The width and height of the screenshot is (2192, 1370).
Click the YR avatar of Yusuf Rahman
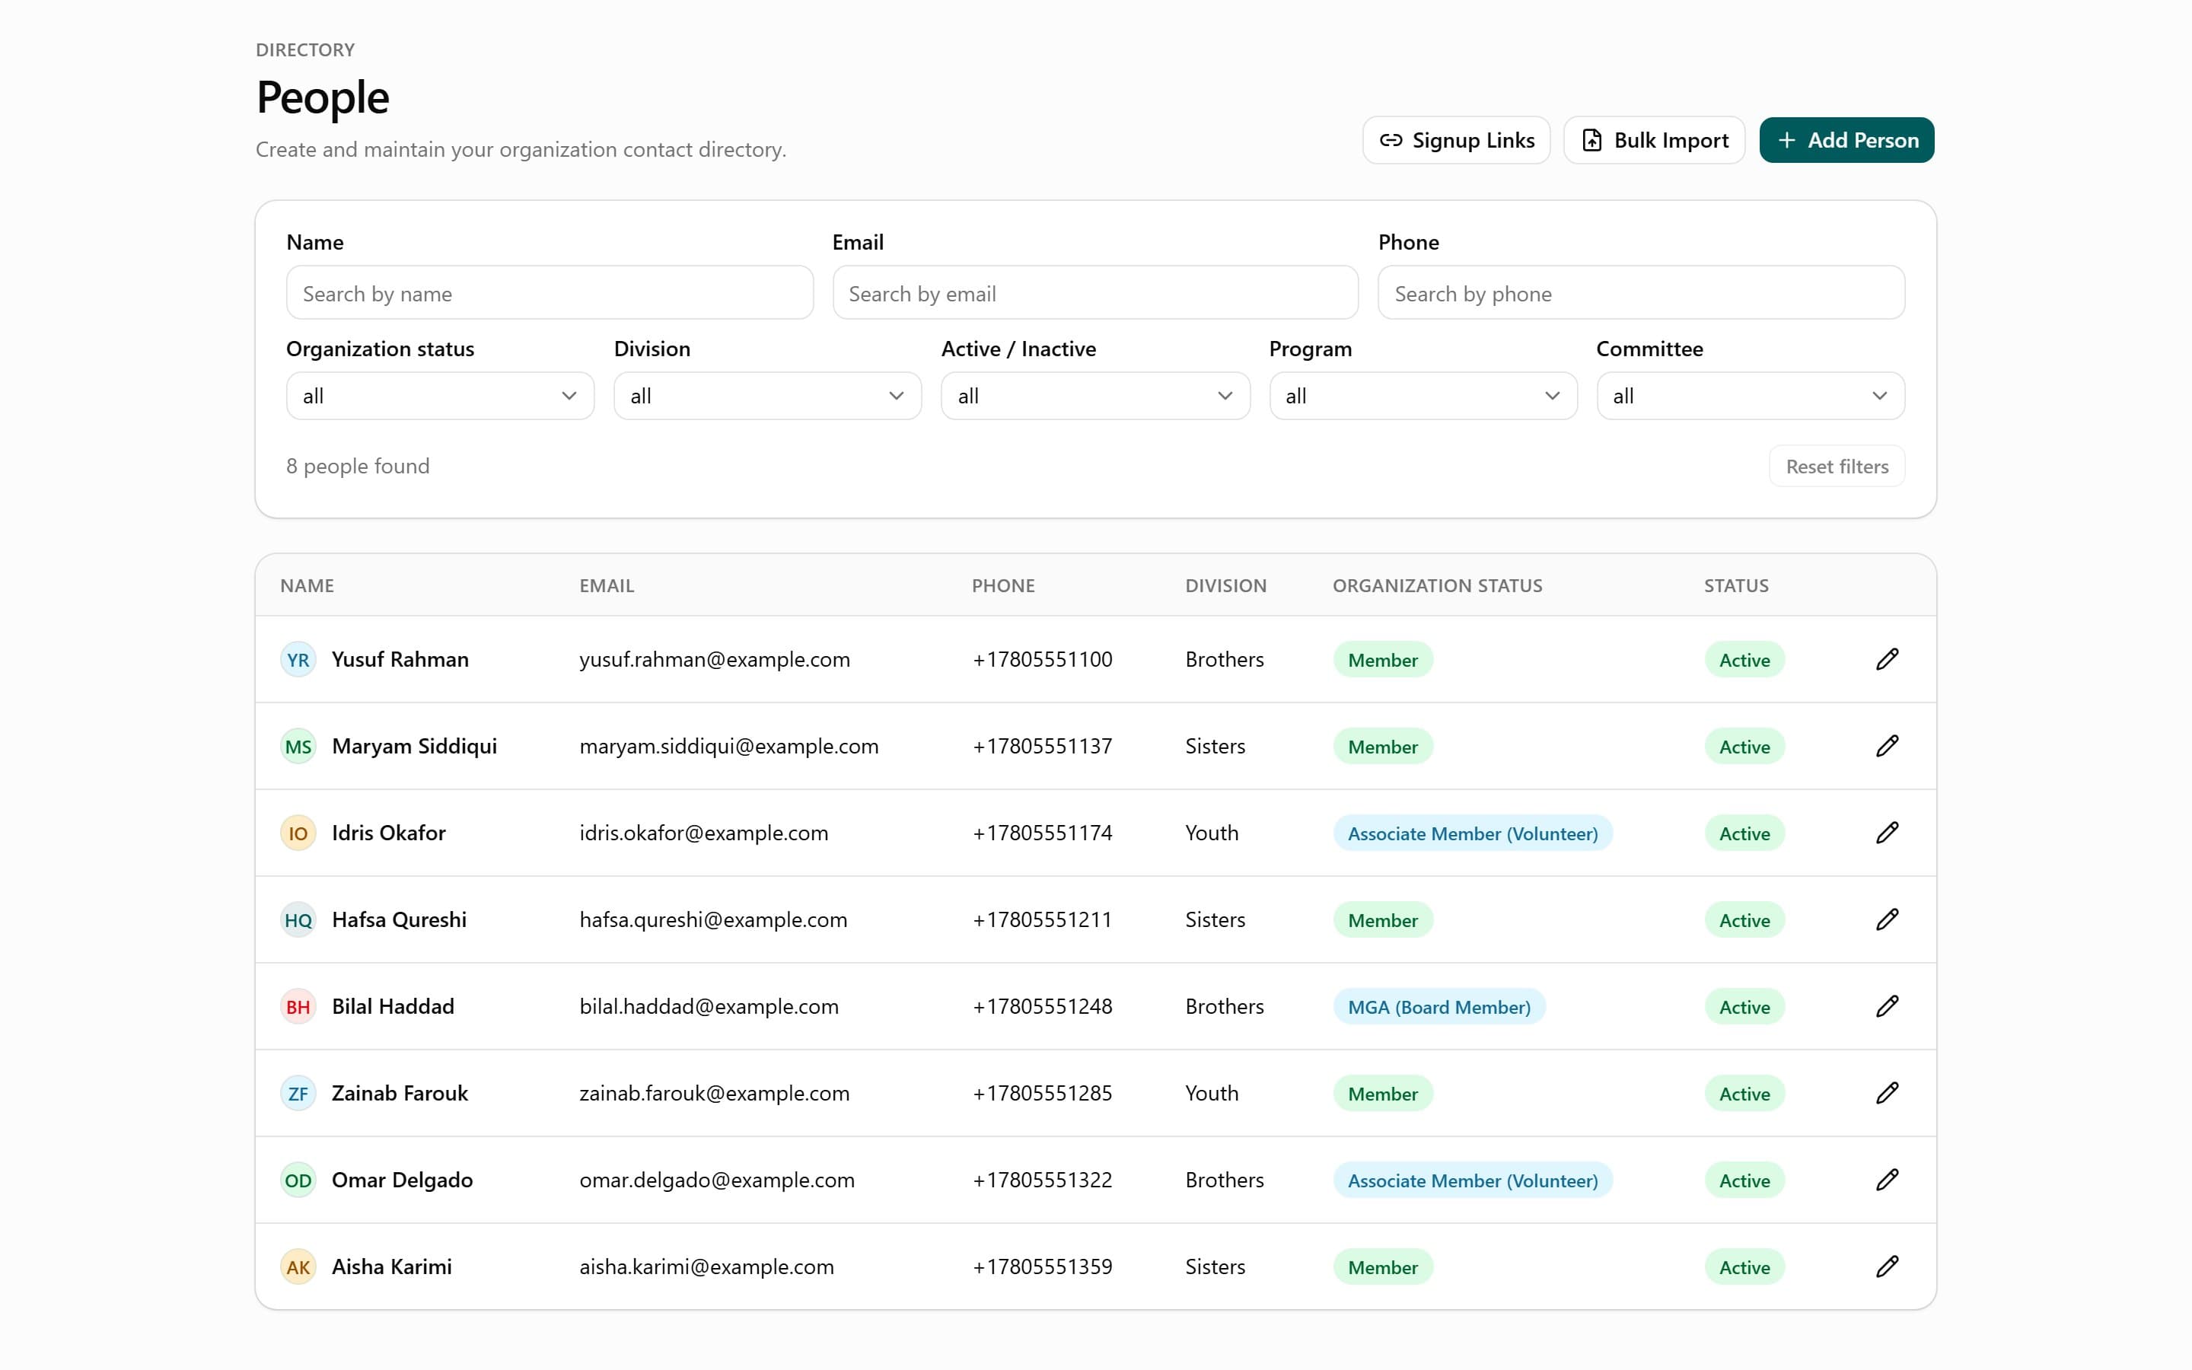pos(298,660)
